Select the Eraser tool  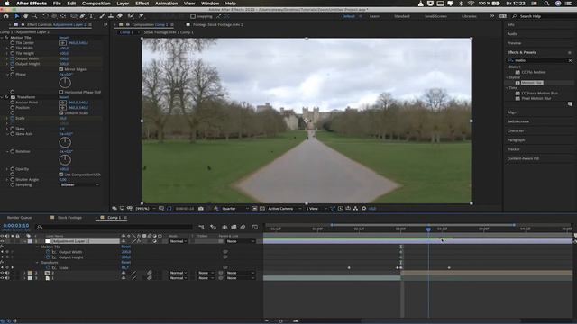point(120,16)
